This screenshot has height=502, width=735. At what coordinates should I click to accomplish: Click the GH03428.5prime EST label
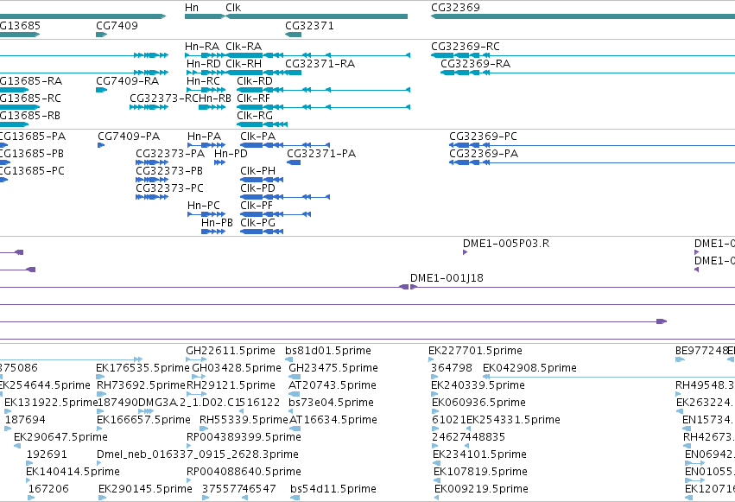237,368
